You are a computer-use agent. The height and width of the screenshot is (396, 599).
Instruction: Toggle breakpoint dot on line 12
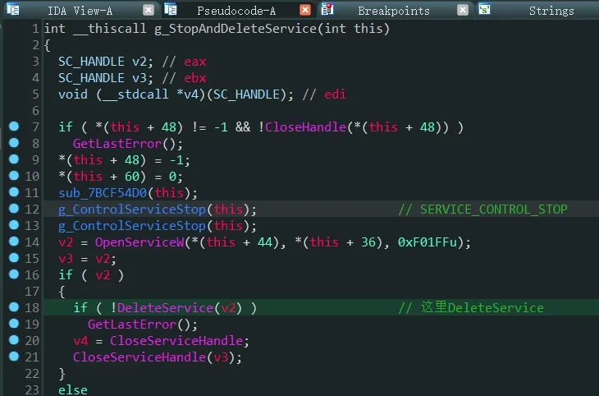click(x=14, y=209)
